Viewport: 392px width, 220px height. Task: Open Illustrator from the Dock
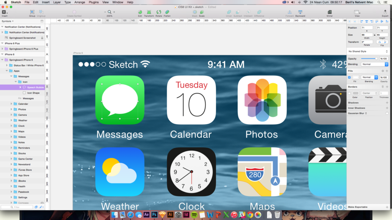coord(170,215)
